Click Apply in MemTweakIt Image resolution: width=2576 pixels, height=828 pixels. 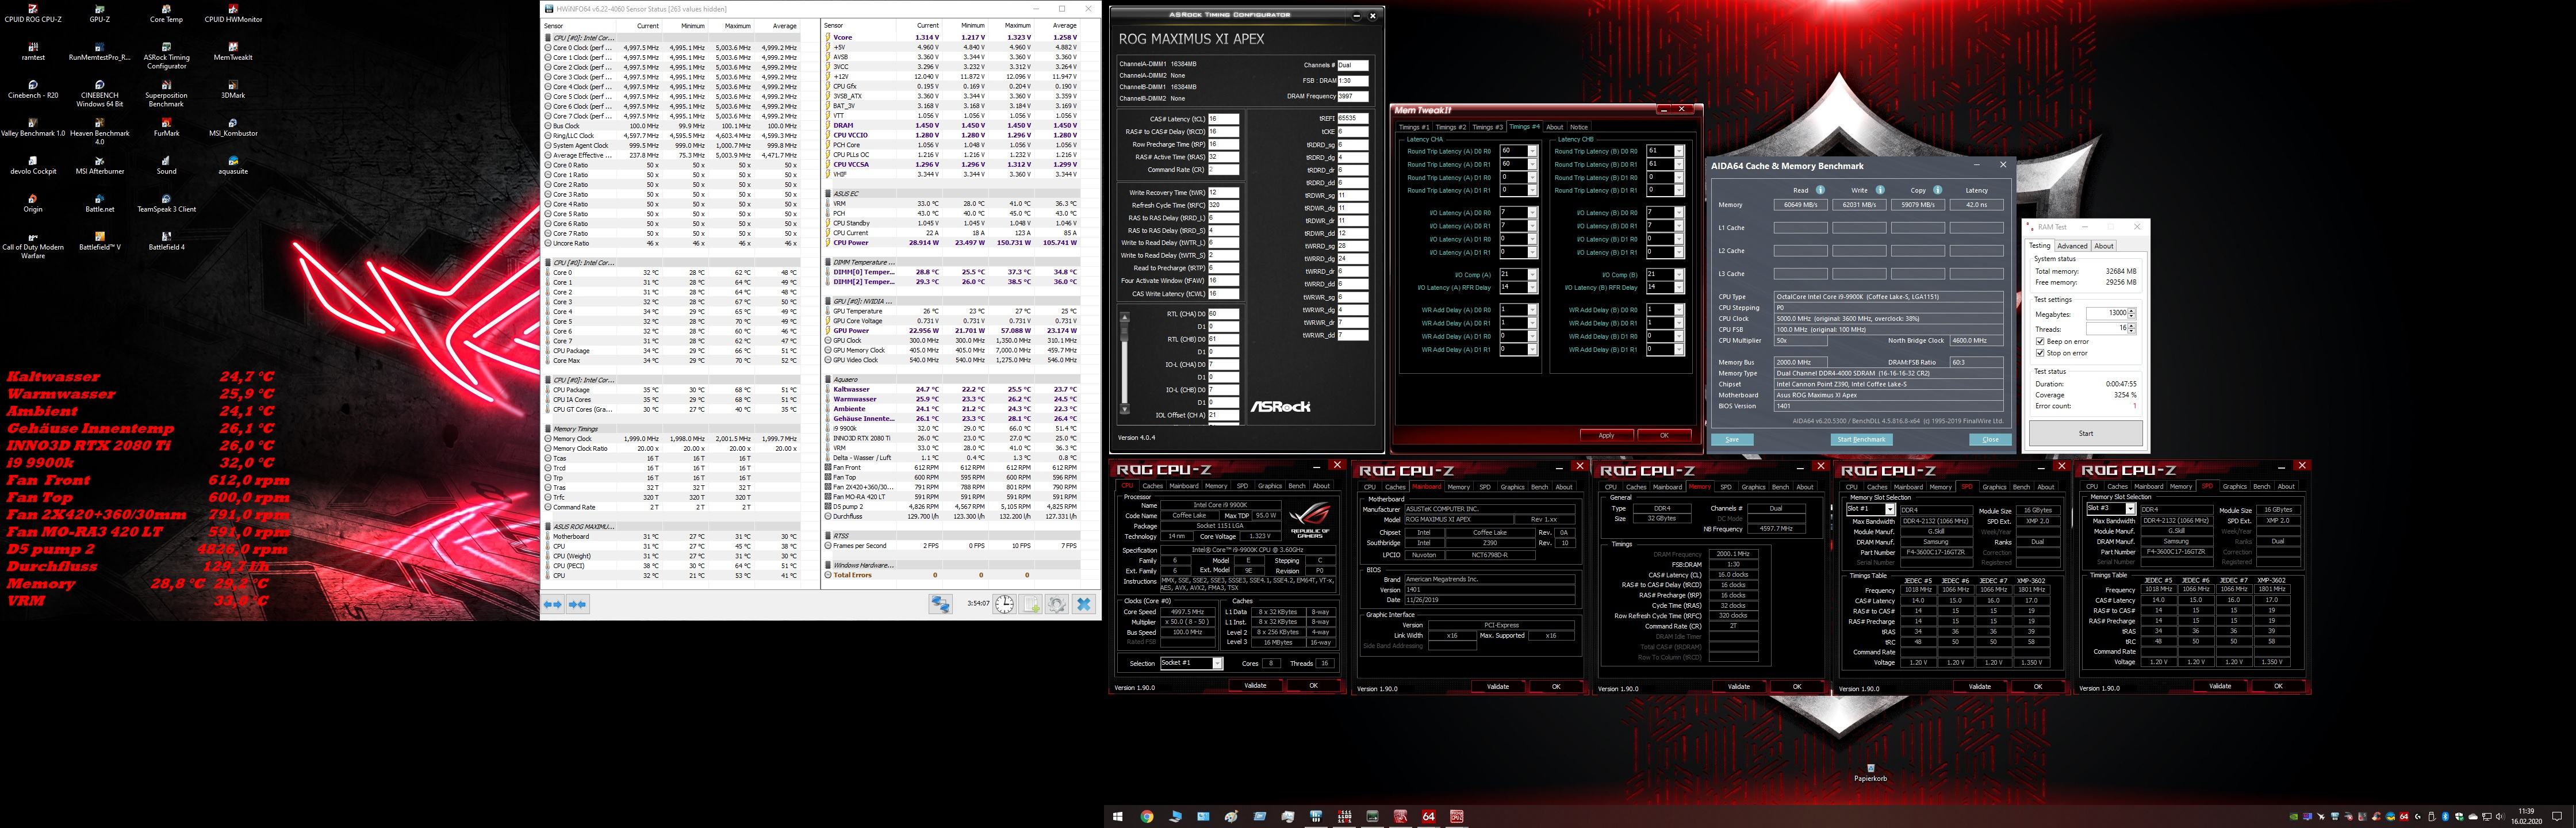click(1606, 435)
